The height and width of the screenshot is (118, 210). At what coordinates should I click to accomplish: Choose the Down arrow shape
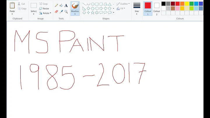click(84, 13)
